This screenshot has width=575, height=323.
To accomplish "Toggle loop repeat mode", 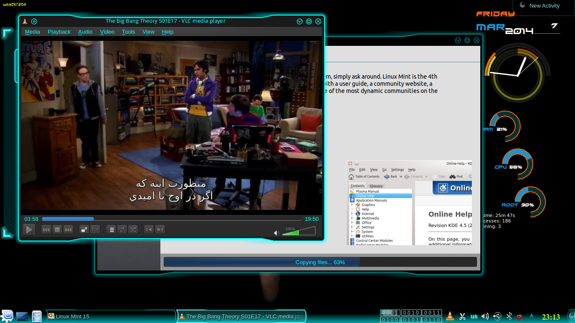I will [x=122, y=229].
